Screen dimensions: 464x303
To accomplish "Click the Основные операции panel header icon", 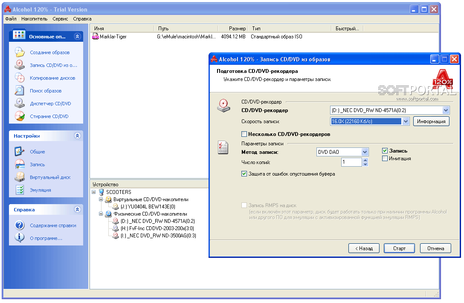I will pos(19,35).
